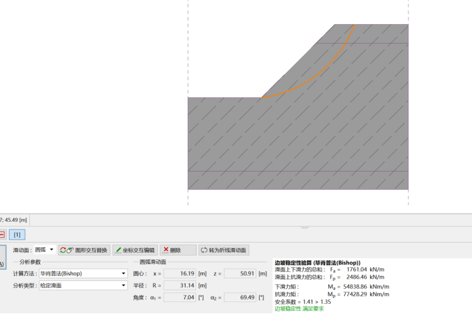Viewport: 472px width, 314px height.
Task: Click the angle α1 field 7.04
Action: tap(180, 297)
